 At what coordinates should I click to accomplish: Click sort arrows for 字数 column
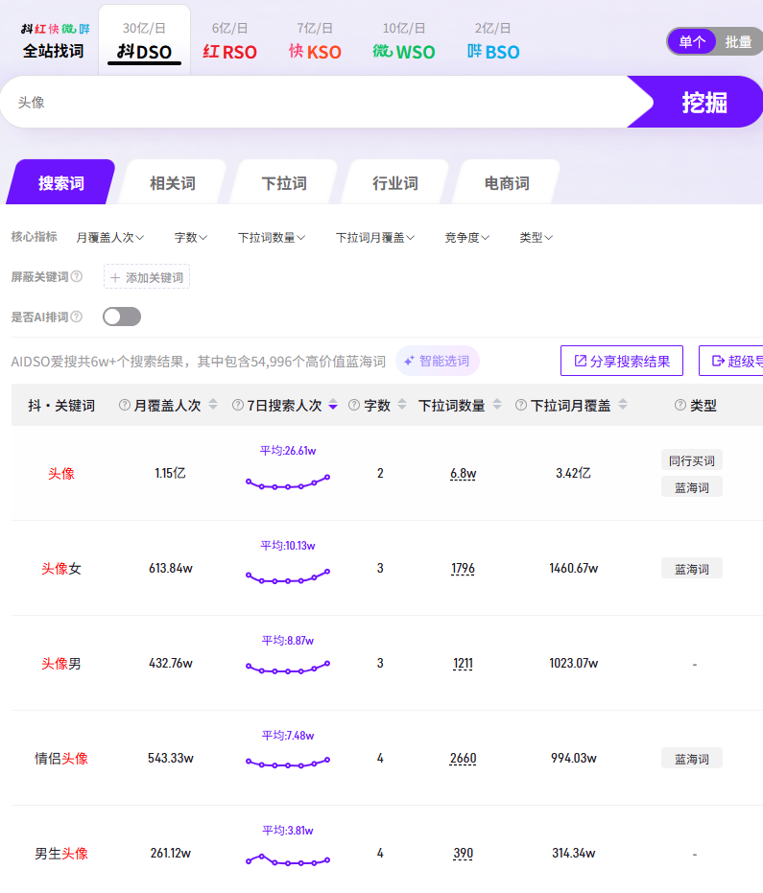[402, 406]
